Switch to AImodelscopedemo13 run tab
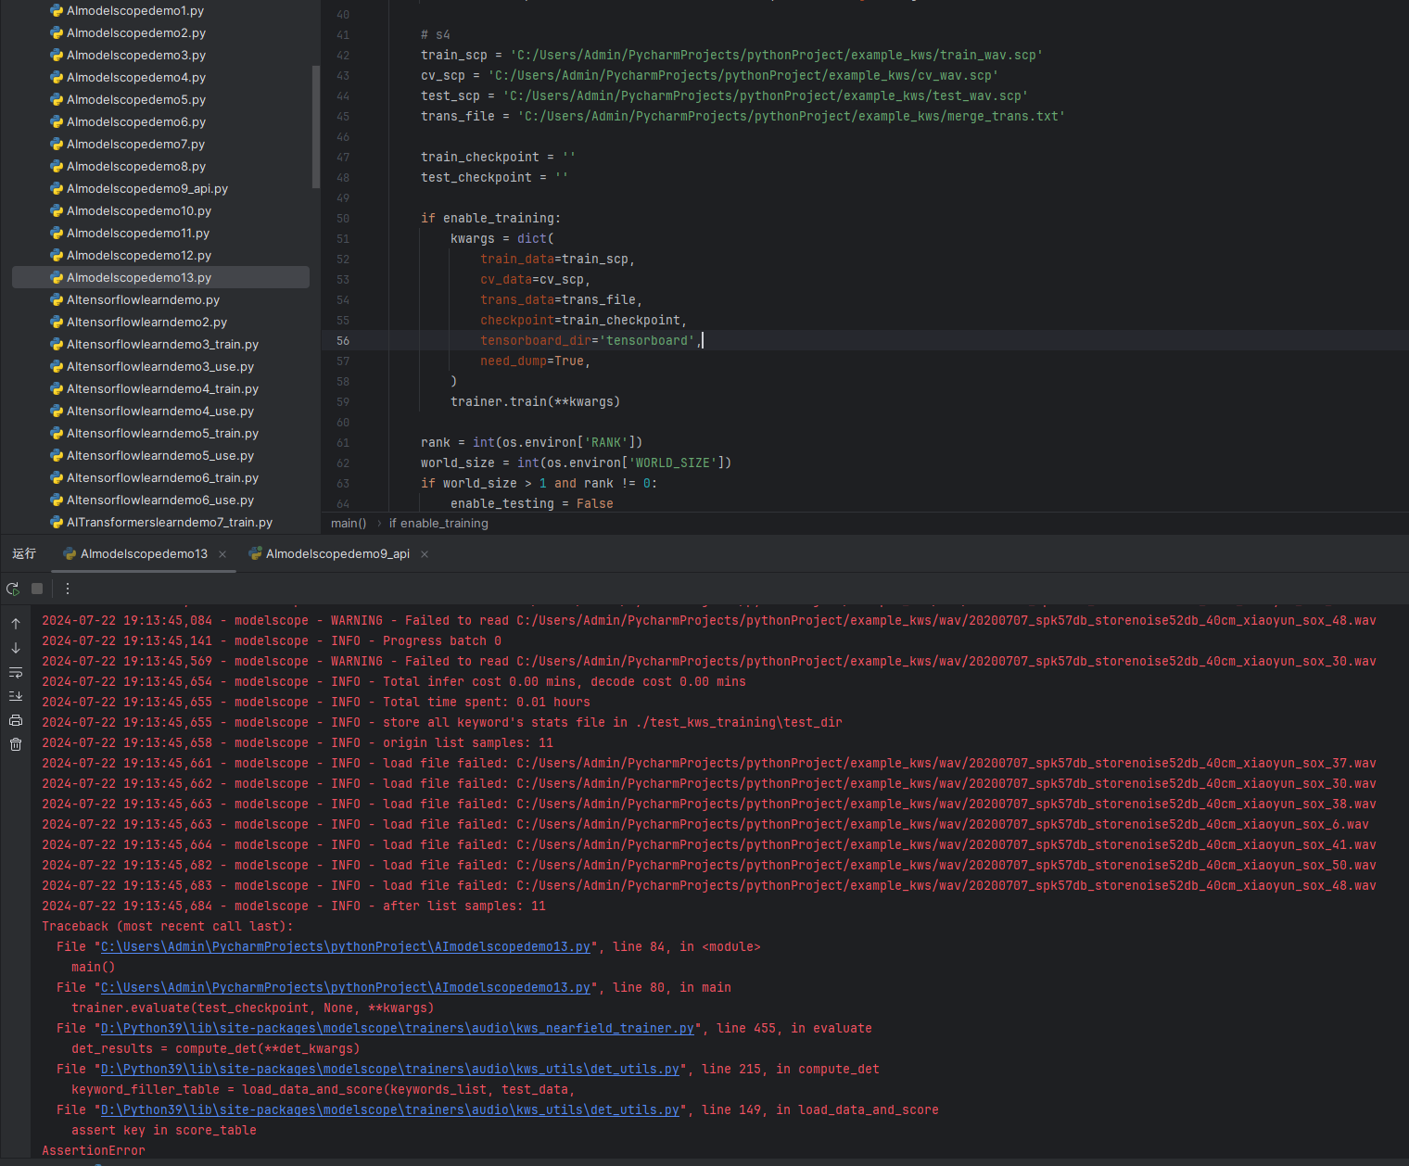 (144, 554)
